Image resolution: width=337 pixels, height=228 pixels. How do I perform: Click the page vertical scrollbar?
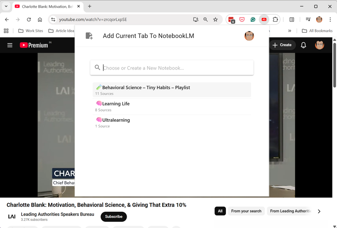(x=335, y=65)
